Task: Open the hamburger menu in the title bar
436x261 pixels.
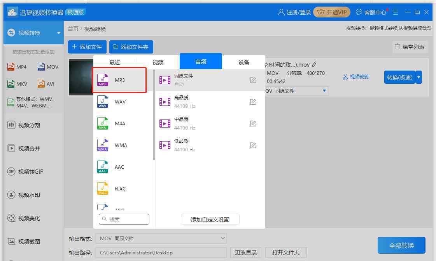Action: click(396, 12)
